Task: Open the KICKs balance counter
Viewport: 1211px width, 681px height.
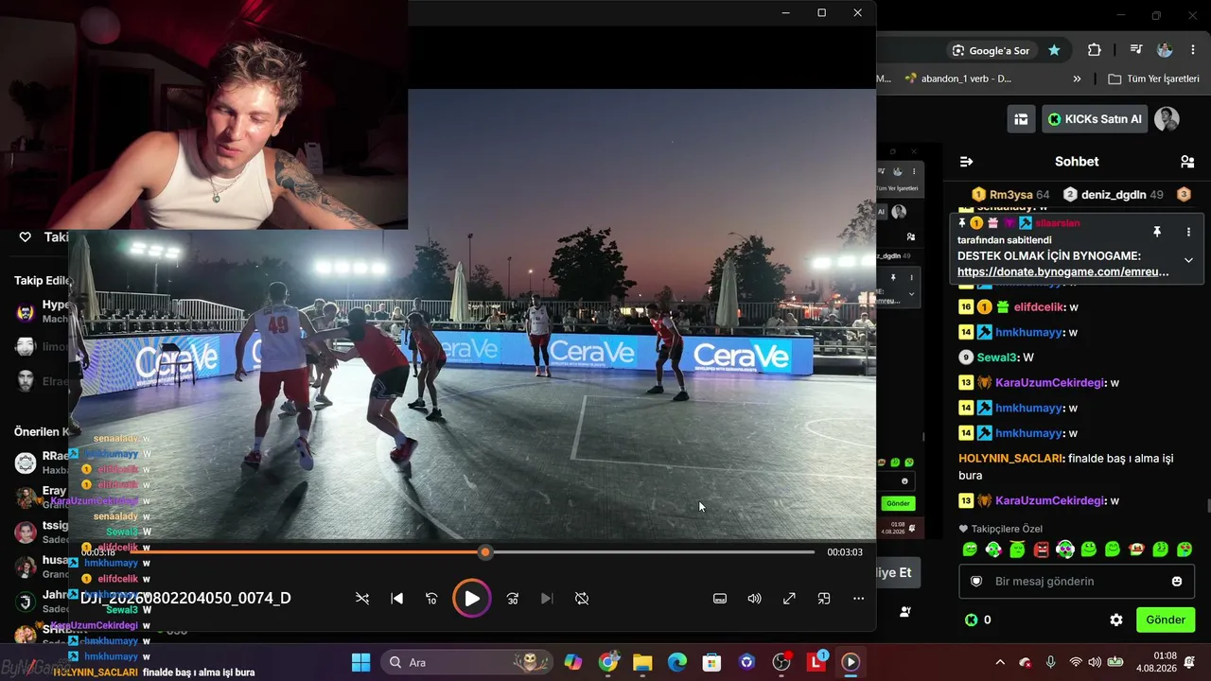Action: pyautogui.click(x=978, y=620)
